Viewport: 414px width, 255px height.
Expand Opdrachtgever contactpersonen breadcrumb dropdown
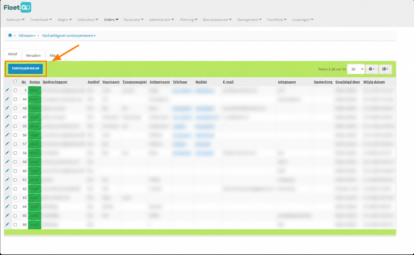(x=69, y=35)
